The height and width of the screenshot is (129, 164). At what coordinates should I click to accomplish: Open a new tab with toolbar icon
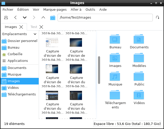[6, 18]
